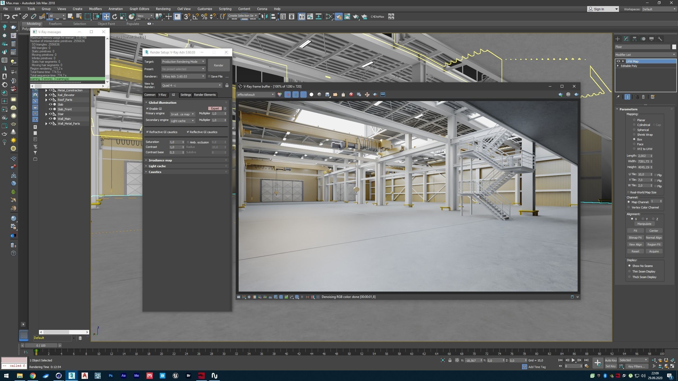Expand the Caustics rollout

[x=186, y=172]
